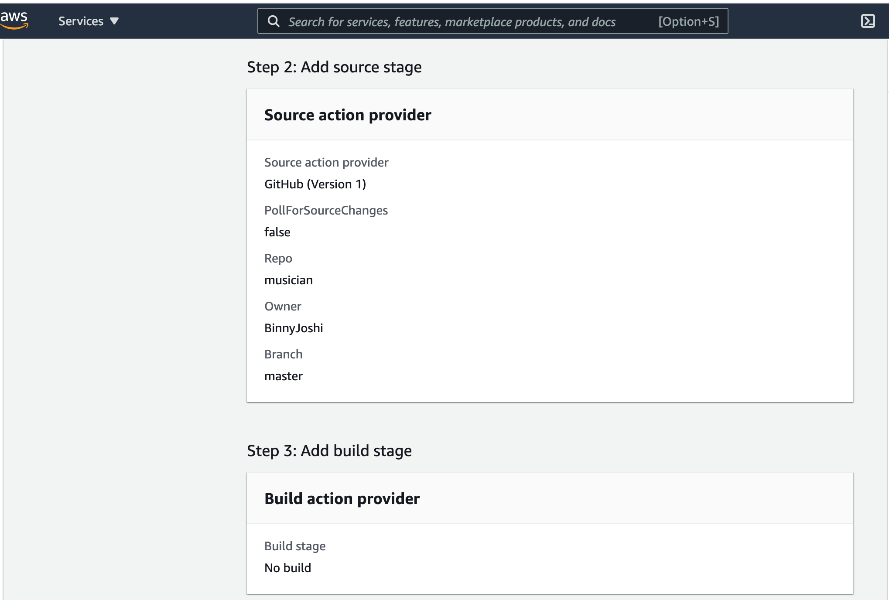Screen dimensions: 889x600
Task: Open the AWS CloudShell icon
Action: pyautogui.click(x=868, y=21)
